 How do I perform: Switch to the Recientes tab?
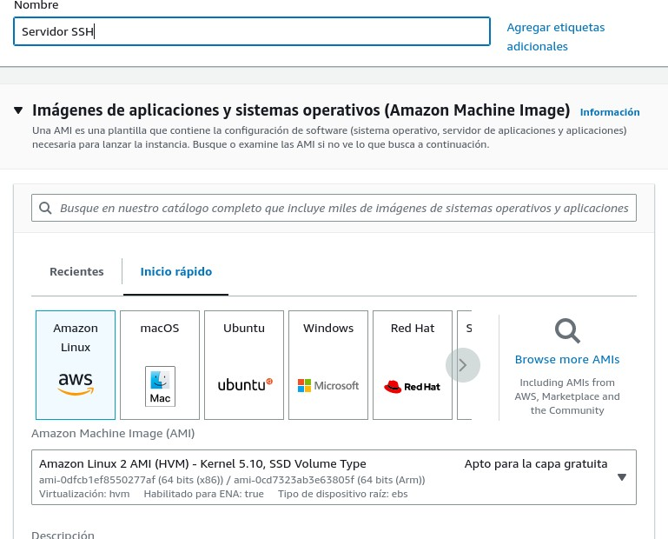coord(76,271)
